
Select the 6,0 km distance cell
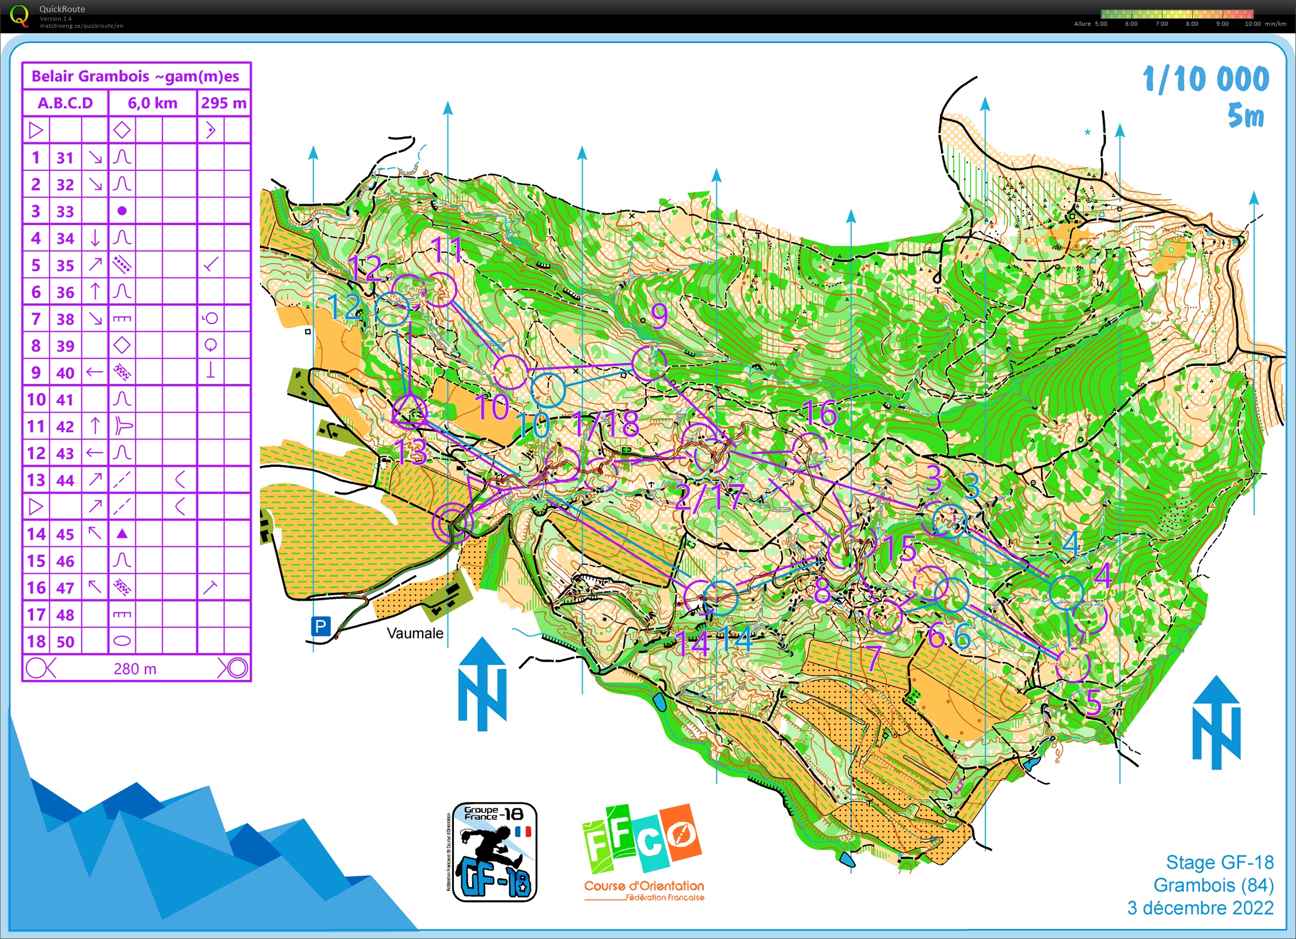pos(153,103)
